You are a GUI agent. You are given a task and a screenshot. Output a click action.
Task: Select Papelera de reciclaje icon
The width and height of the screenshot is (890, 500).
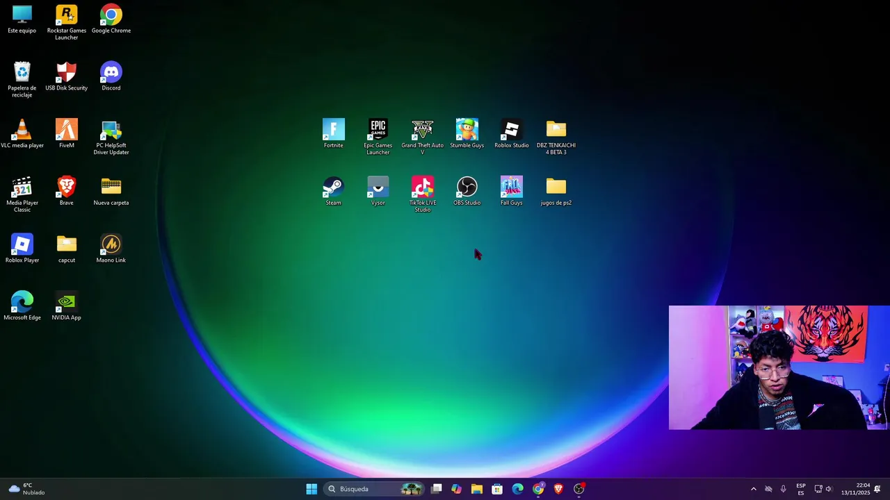point(22,79)
